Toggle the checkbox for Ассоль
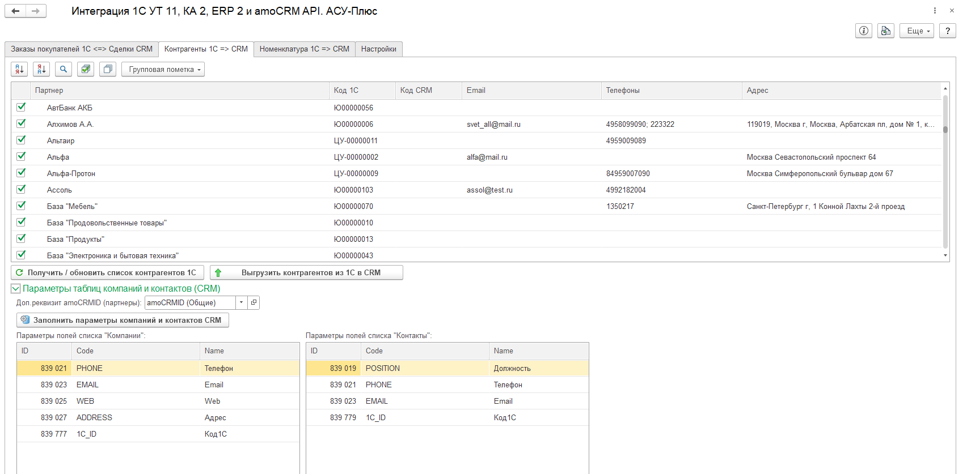 click(21, 189)
